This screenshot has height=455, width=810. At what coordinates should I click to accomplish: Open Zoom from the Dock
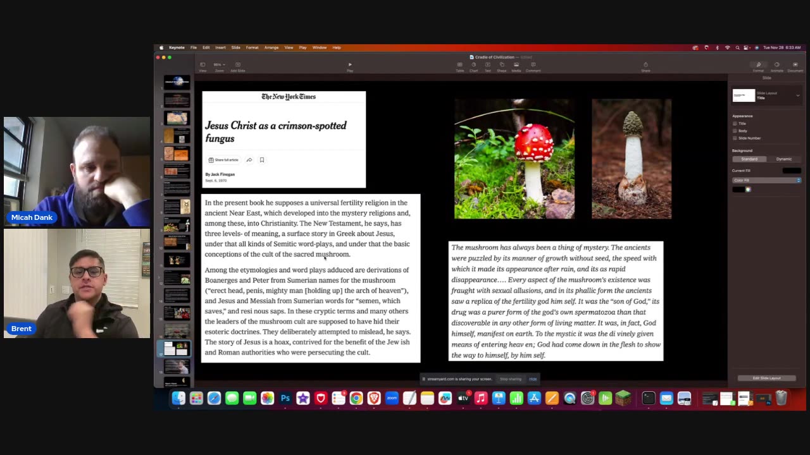click(392, 398)
